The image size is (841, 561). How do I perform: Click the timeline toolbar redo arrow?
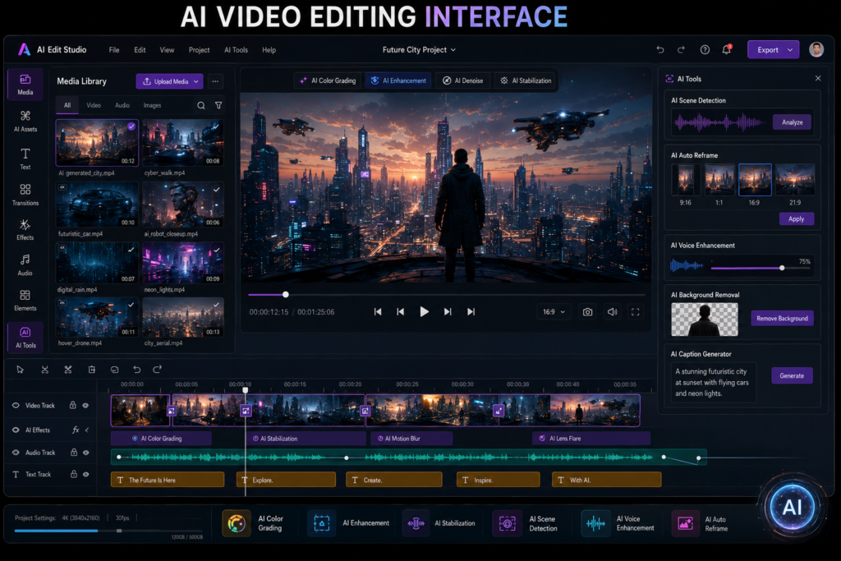[157, 370]
